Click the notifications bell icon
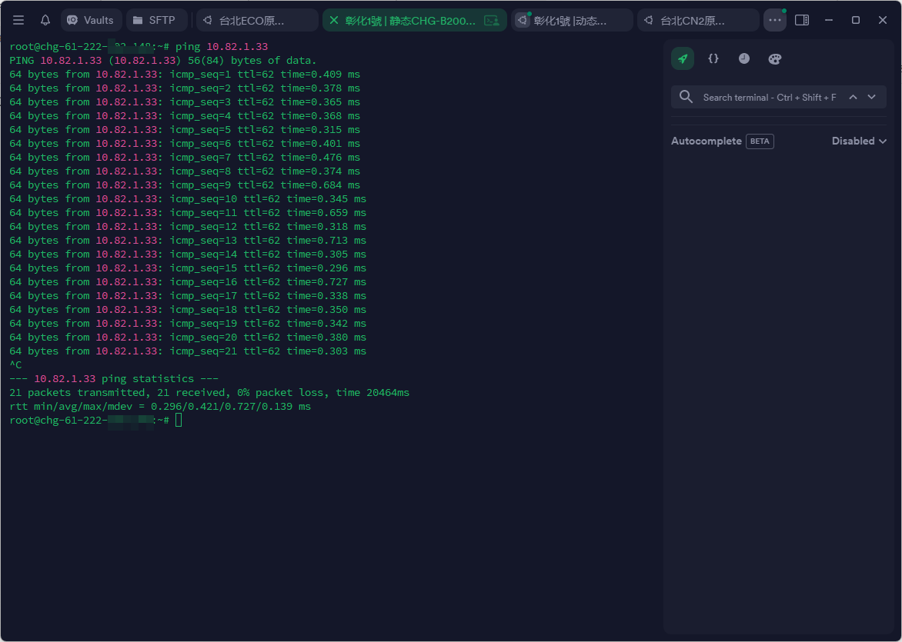The height and width of the screenshot is (642, 902). (45, 20)
